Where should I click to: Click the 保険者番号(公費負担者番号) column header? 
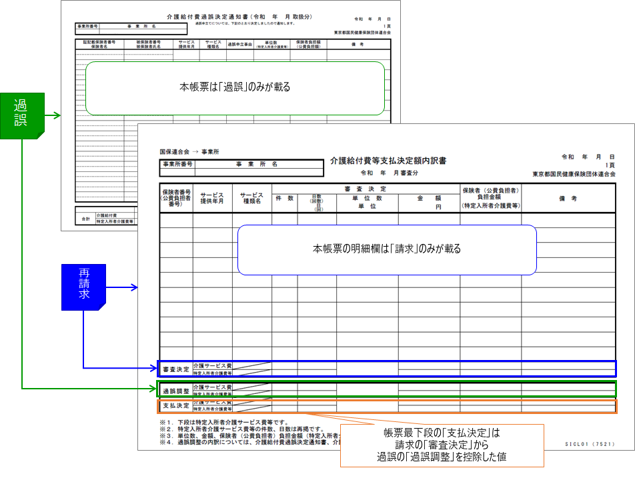click(176, 198)
